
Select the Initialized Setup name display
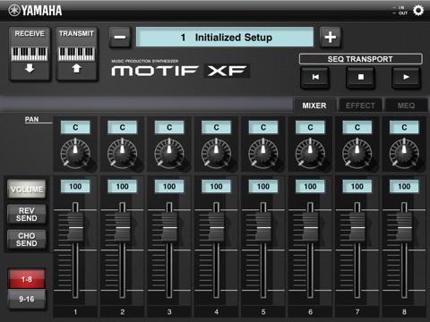[x=225, y=38]
